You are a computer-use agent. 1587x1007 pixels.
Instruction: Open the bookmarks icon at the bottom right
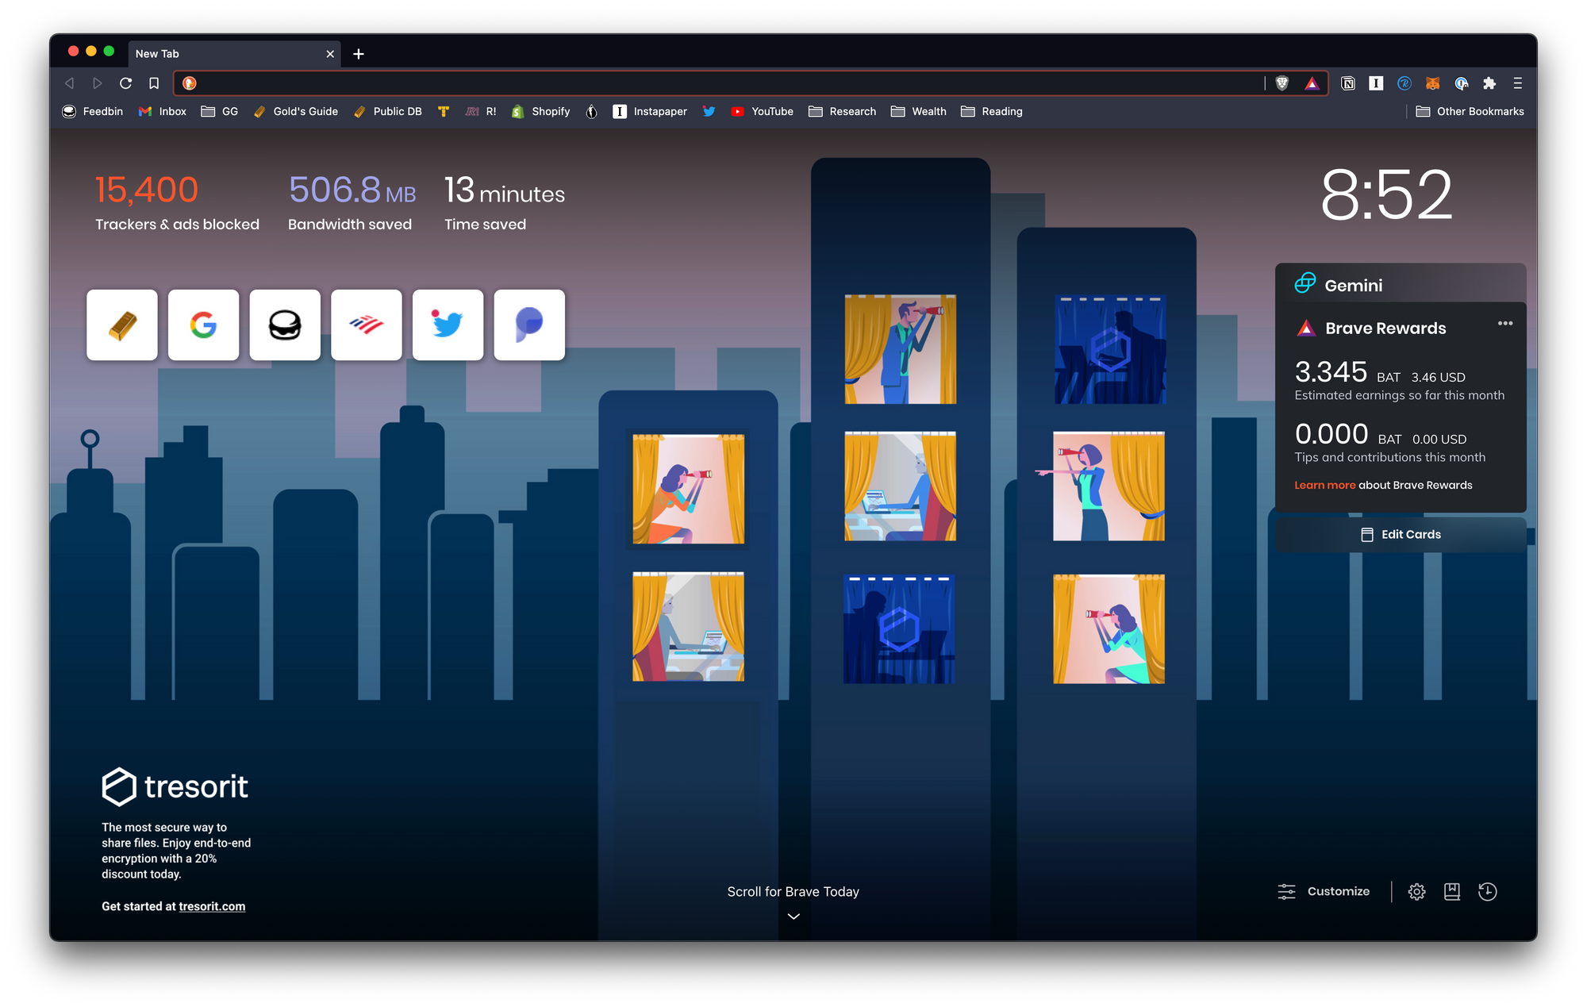(1452, 892)
